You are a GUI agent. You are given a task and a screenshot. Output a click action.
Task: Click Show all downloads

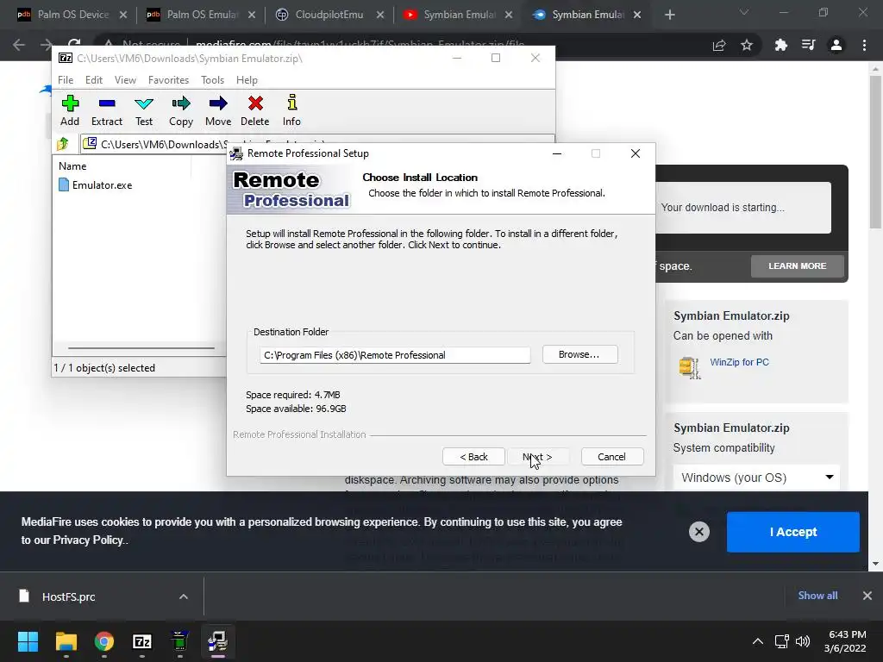click(817, 596)
